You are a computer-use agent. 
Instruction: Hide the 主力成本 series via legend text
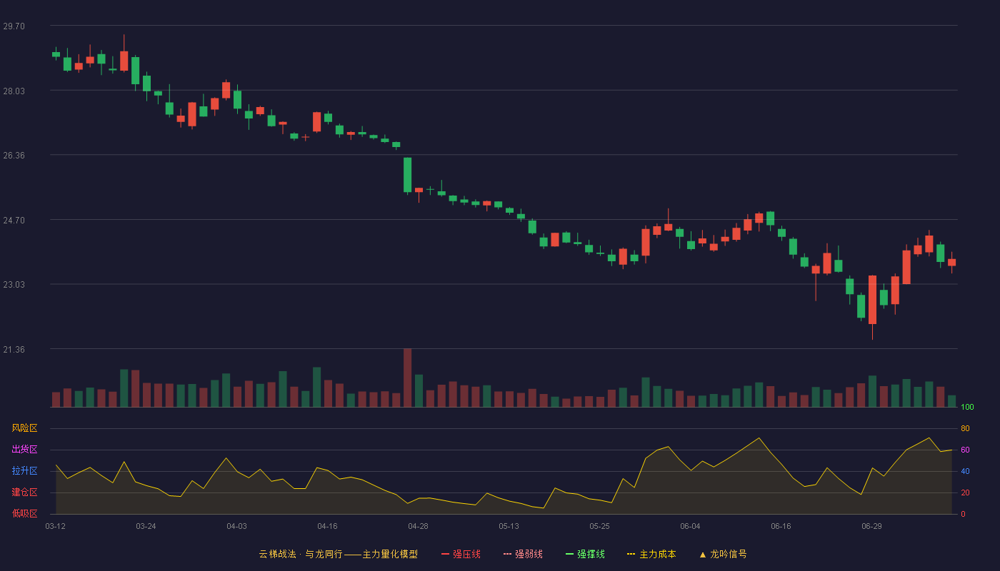(657, 554)
